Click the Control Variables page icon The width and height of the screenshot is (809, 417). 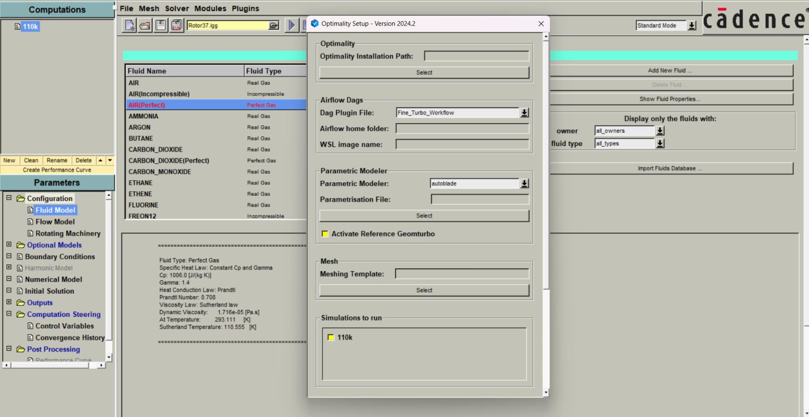(x=30, y=326)
